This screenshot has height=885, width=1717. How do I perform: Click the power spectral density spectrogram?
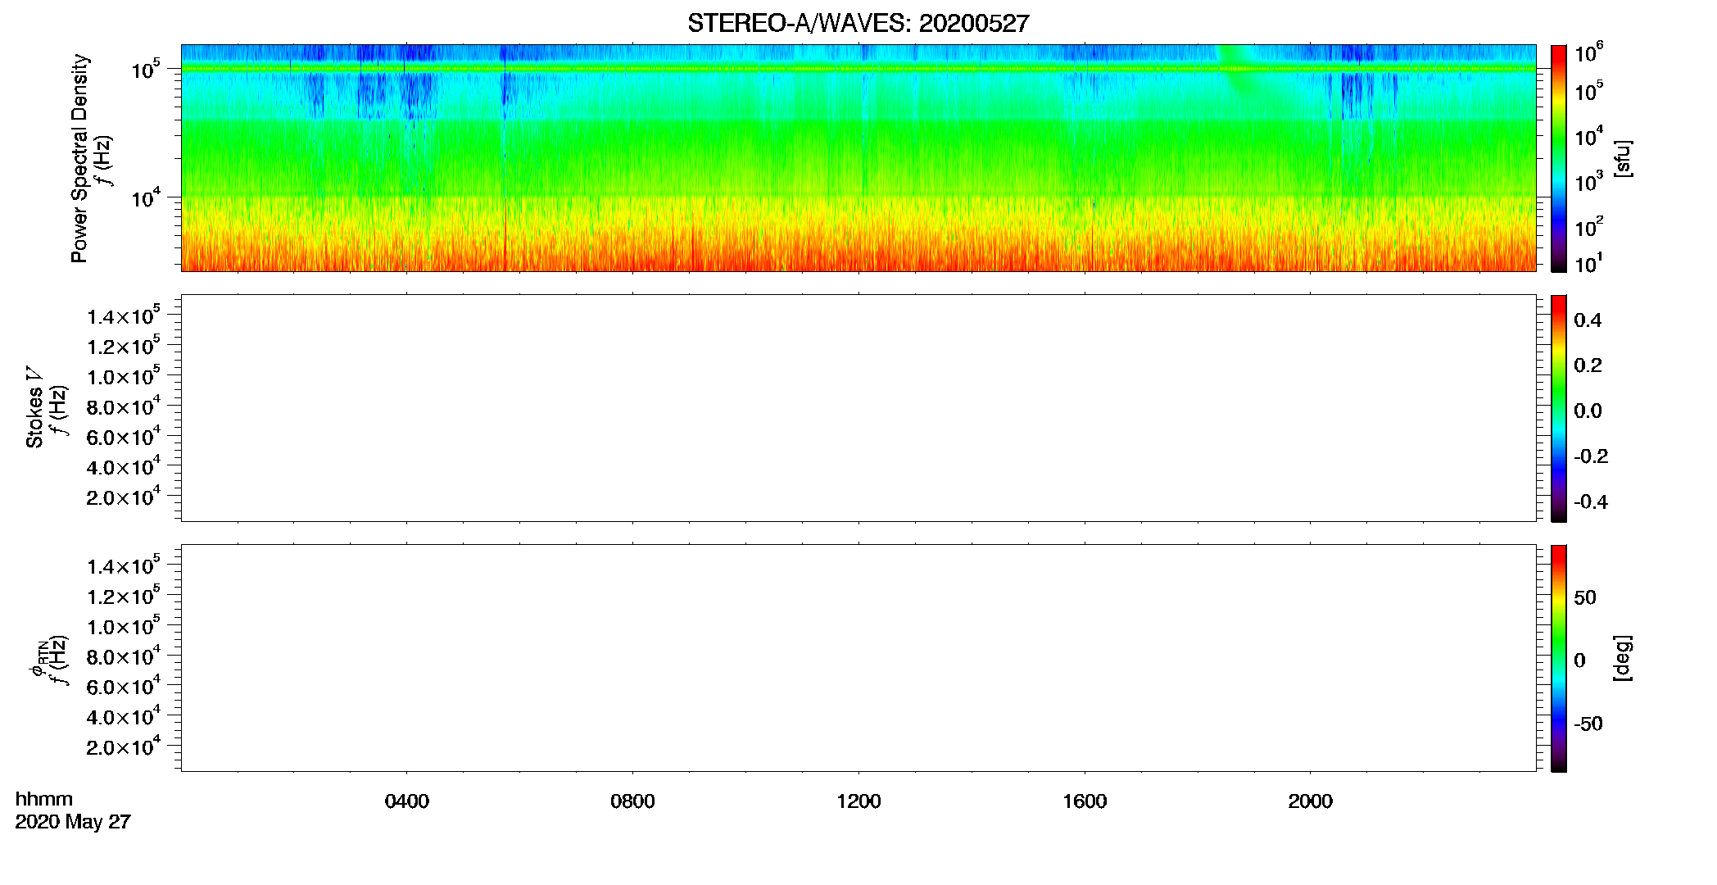(x=858, y=158)
